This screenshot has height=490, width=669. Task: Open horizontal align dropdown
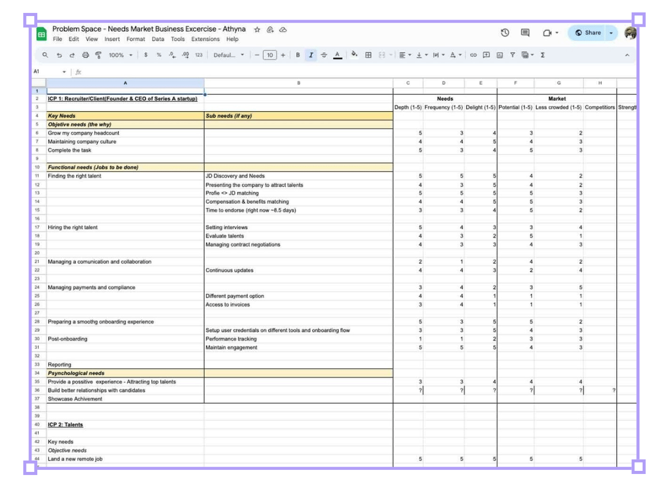(x=405, y=55)
